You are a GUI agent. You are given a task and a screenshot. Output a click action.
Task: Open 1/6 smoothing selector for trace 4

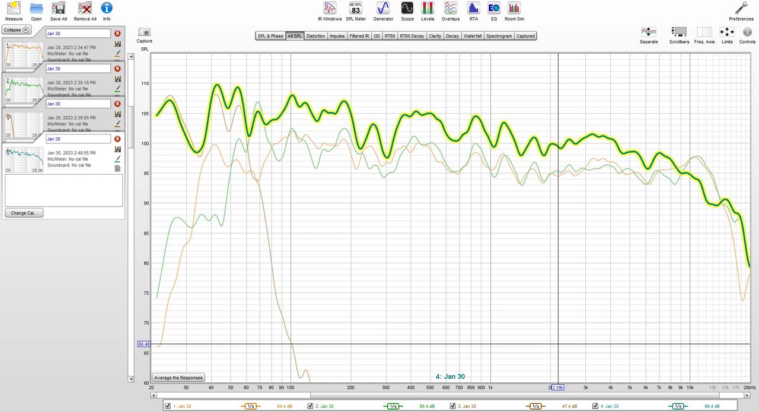[x=677, y=406]
